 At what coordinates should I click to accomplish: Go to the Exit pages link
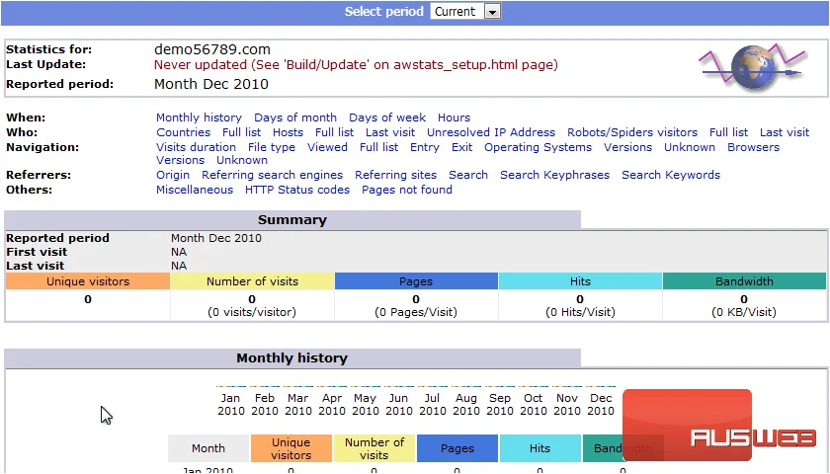(461, 147)
